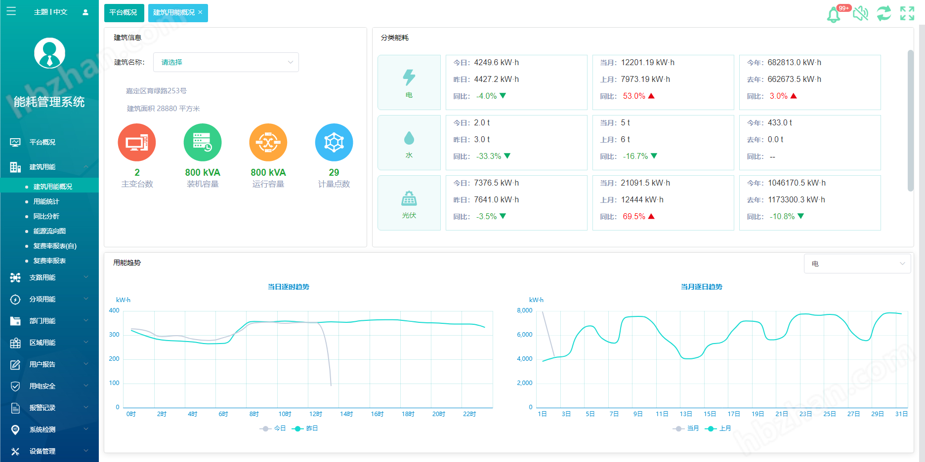This screenshot has height=462, width=925.
Task: Toggle 今日 series in hourly chart legend
Action: click(x=273, y=428)
